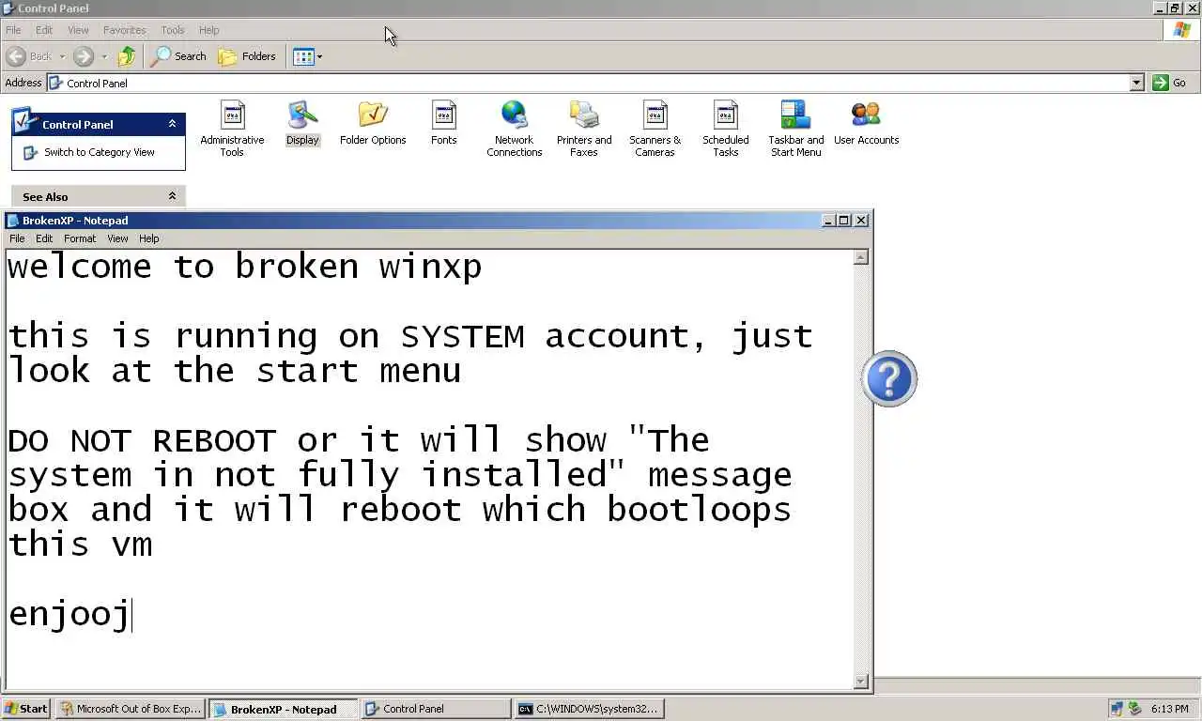Click the Notepad title bar icon
This screenshot has width=1202, height=721.
[x=13, y=221]
